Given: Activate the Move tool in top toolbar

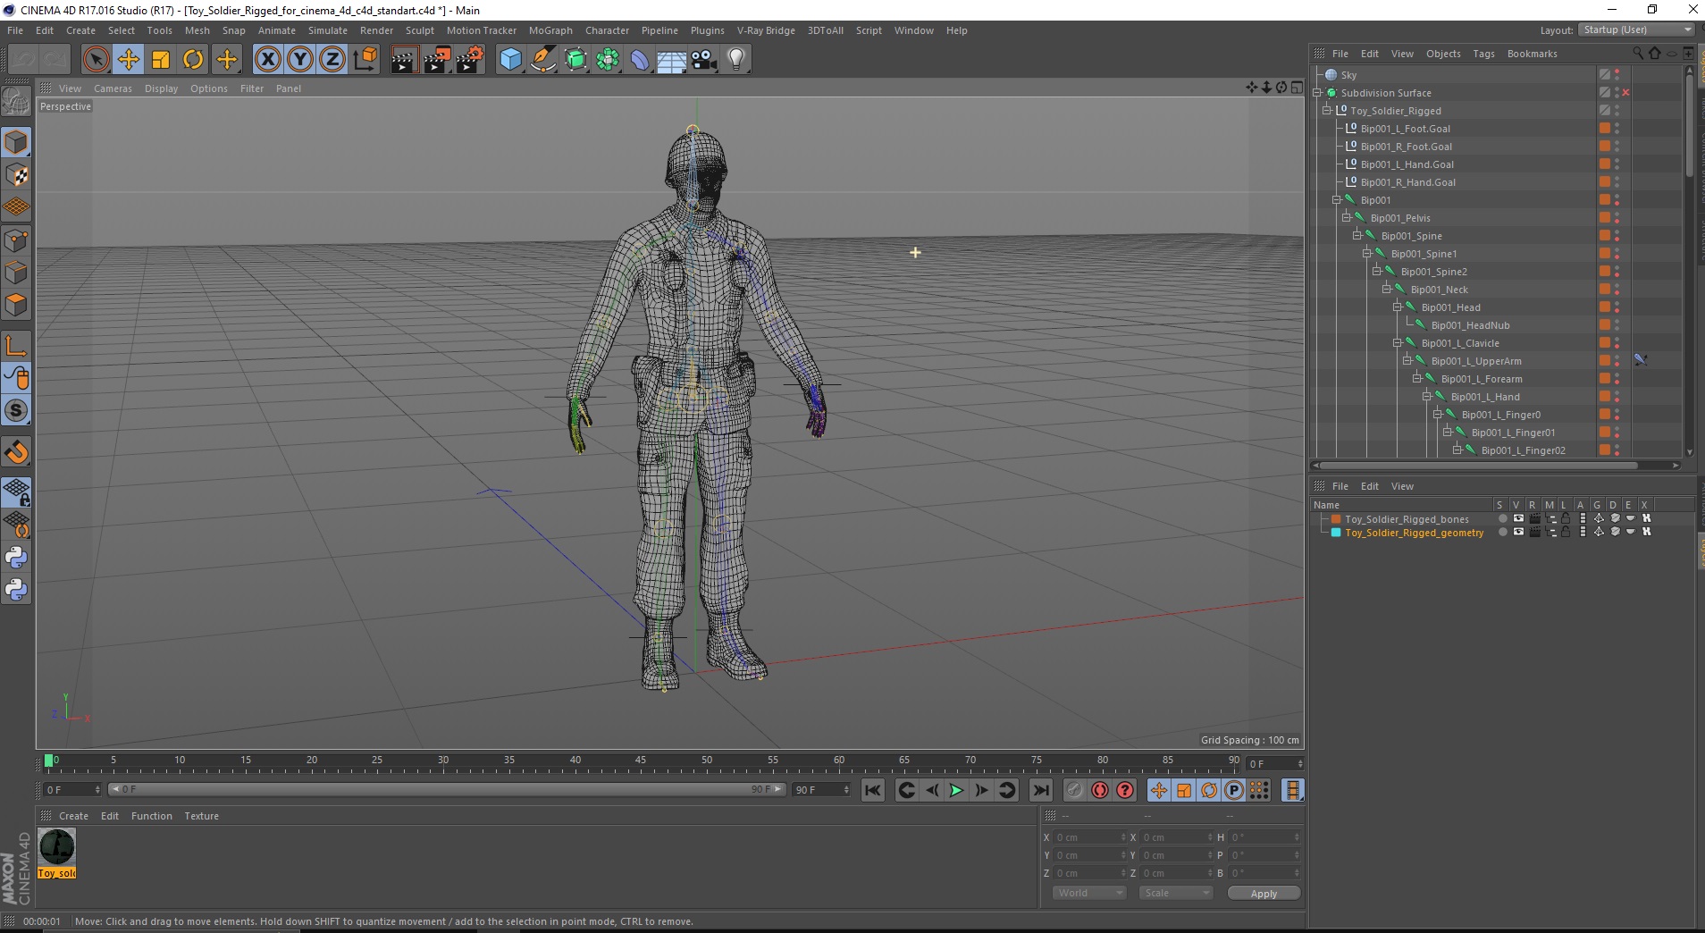Looking at the screenshot, I should (x=129, y=60).
